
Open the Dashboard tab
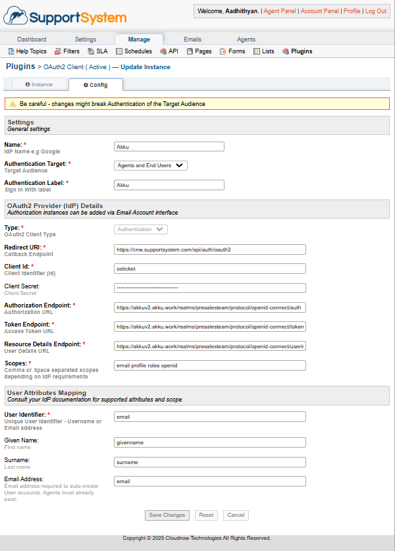tap(32, 38)
